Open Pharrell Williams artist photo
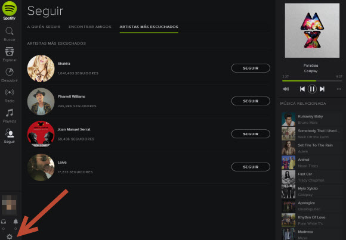Image resolution: width=346 pixels, height=240 pixels. (x=41, y=101)
